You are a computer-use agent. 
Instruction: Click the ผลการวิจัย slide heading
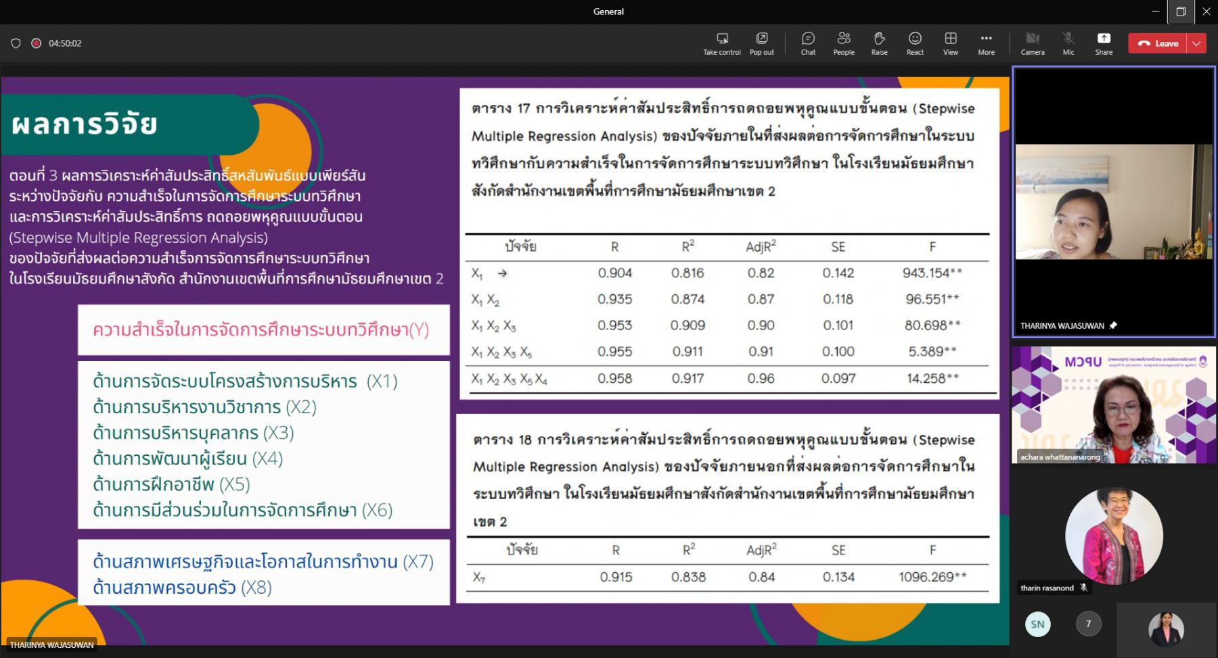(85, 124)
